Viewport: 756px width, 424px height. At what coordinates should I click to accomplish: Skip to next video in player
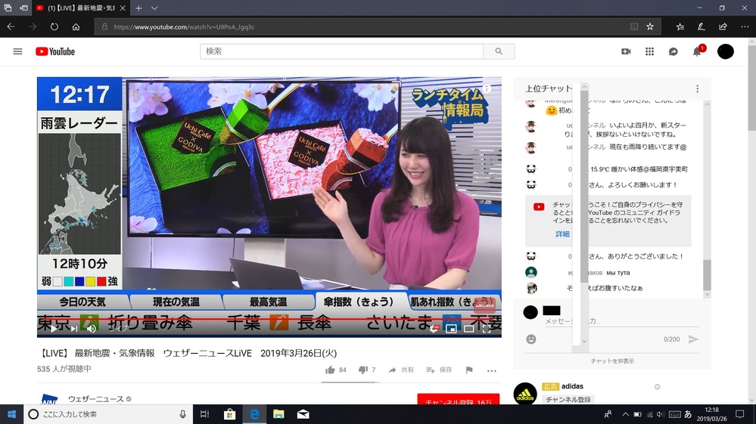tap(73, 329)
